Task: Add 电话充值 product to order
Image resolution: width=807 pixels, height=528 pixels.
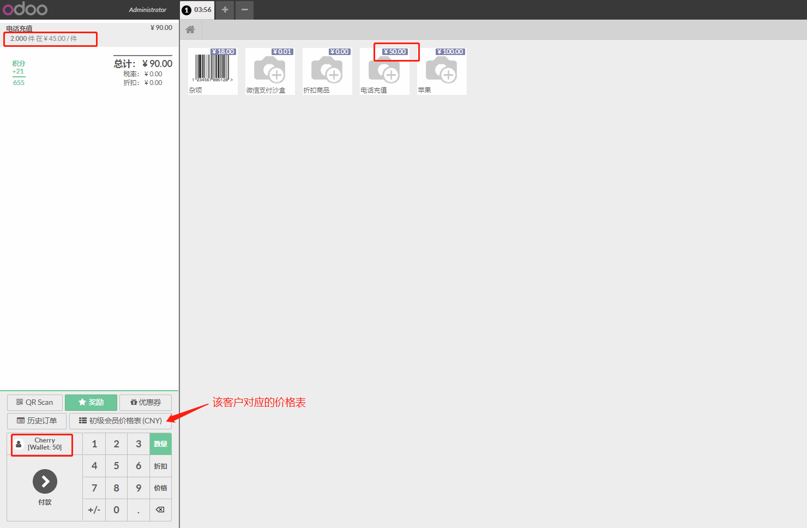Action: [384, 72]
